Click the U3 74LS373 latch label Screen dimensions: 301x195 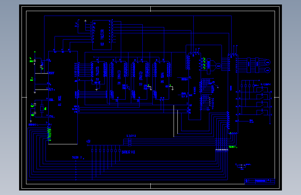click(x=97, y=74)
